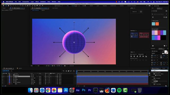The height and width of the screenshot is (95, 170).
Task: Click the GifGun settings gear icon
Action: pos(141,12)
